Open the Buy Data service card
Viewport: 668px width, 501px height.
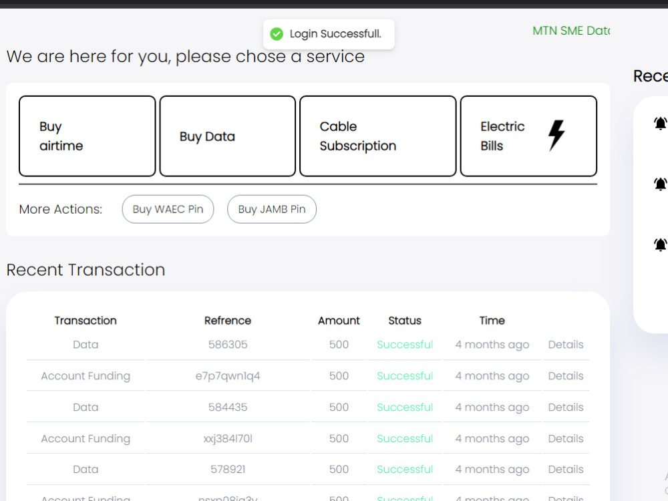(x=228, y=136)
